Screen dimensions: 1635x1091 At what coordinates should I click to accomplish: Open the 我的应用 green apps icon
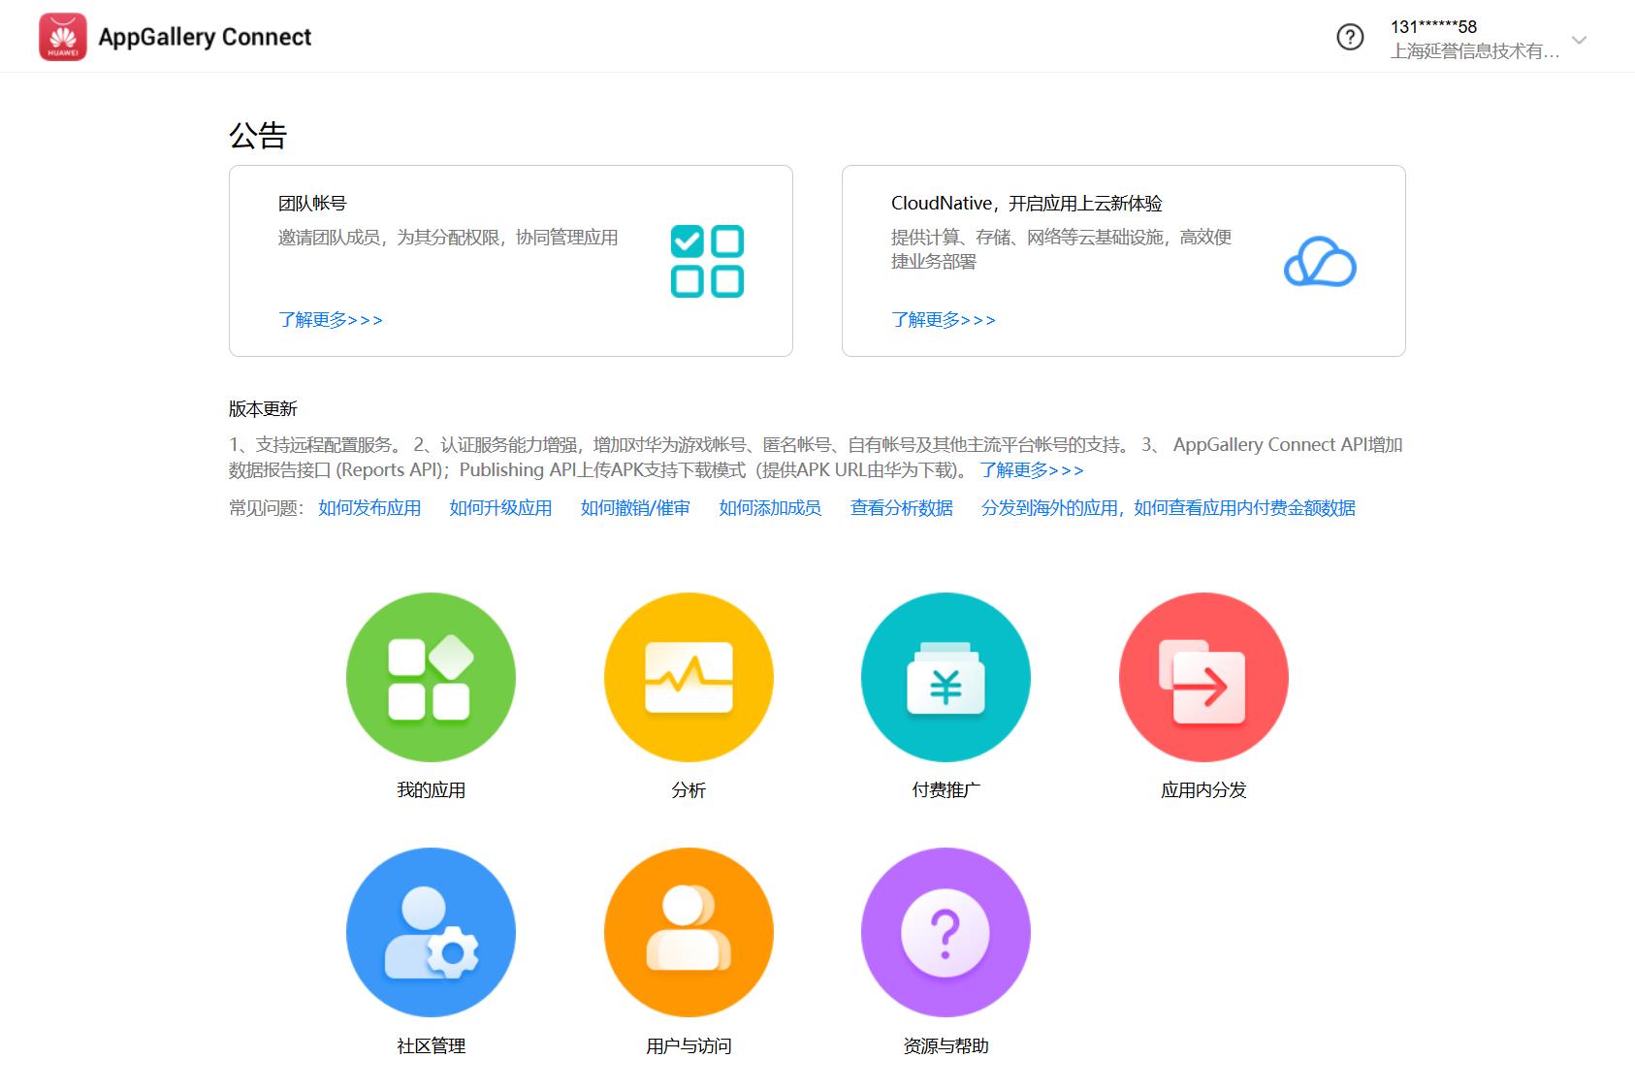[431, 677]
